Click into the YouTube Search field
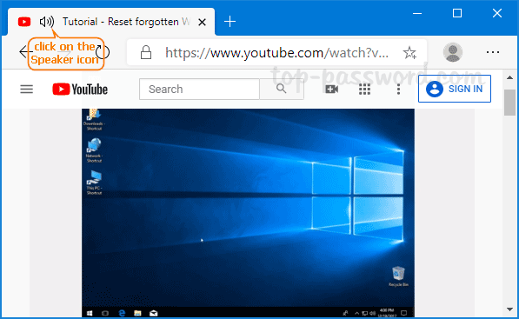Image resolution: width=519 pixels, height=319 pixels. pyautogui.click(x=199, y=89)
